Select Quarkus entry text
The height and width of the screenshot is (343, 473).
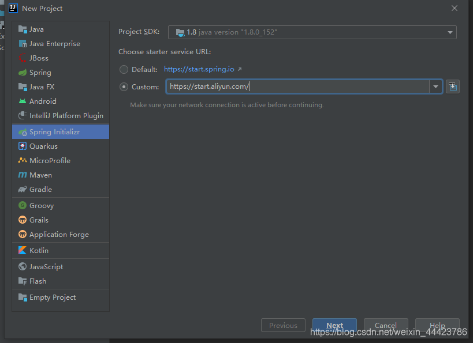point(43,146)
